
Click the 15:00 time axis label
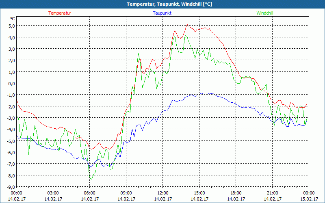coord(199,193)
